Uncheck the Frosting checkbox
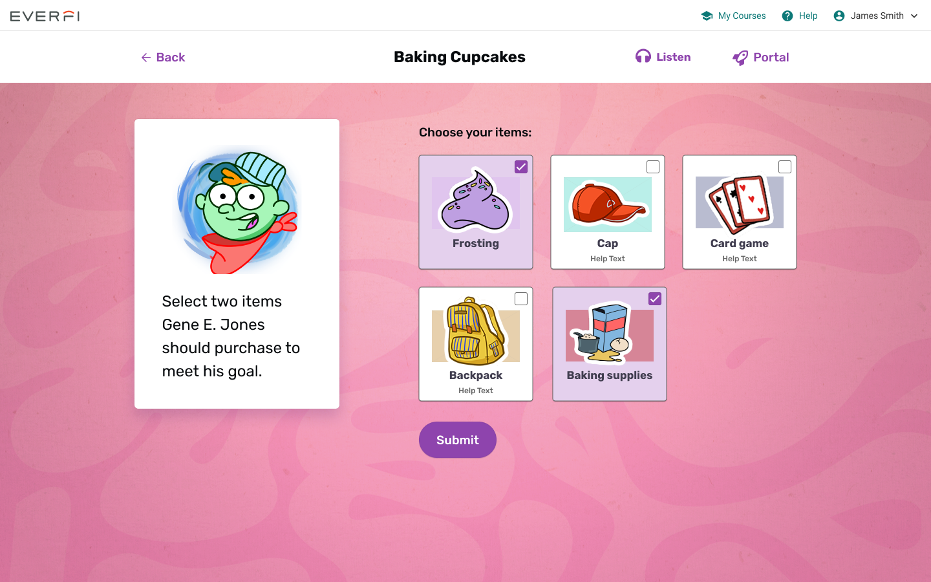This screenshot has width=931, height=582. pos(521,167)
